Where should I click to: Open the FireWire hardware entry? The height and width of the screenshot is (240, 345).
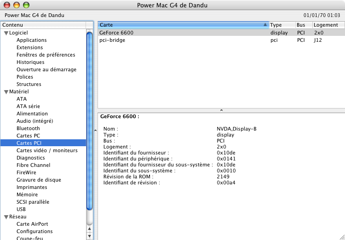[26, 172]
